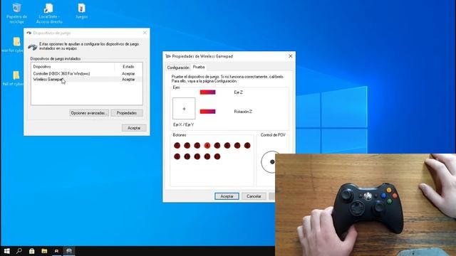The image size is (456, 256).
Task: Open Opciones avanzadas in Dispositivos de juego
Action: 89,113
